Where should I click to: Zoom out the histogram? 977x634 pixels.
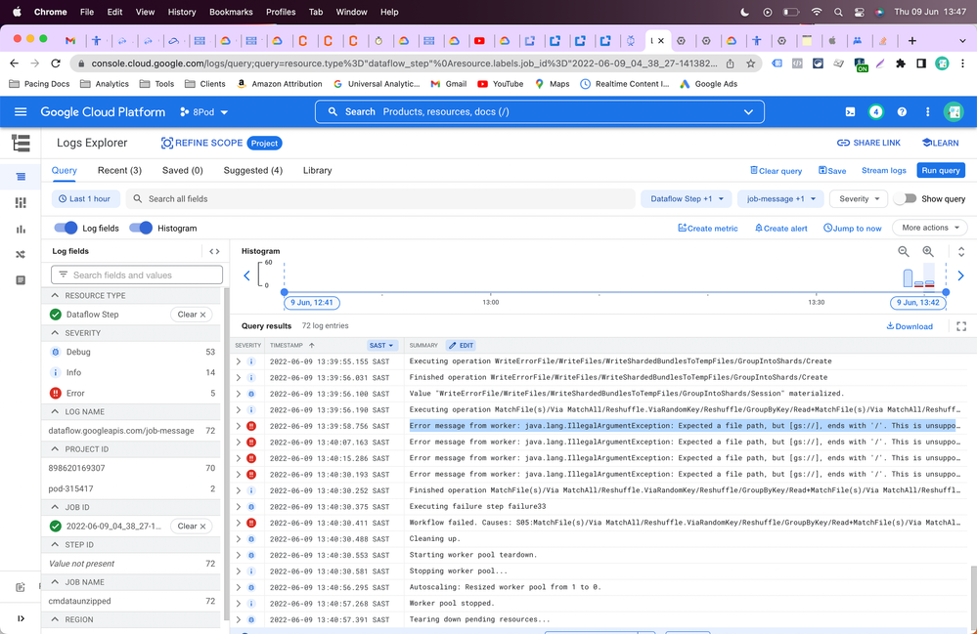pyautogui.click(x=903, y=251)
